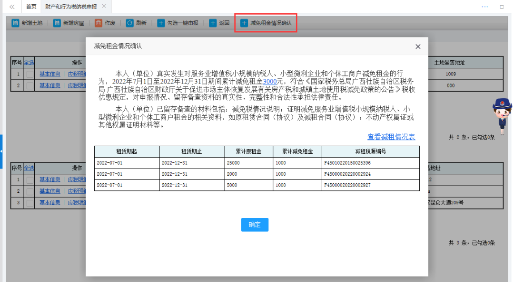
Task: Click the 勾选一键申报 plus icon
Action: [x=161, y=23]
